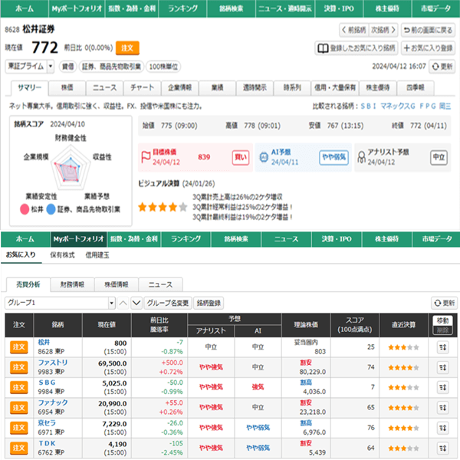Go to previous stock with 前銘柄
Image resolution: width=460 pixels, height=460 pixels.
click(x=354, y=30)
